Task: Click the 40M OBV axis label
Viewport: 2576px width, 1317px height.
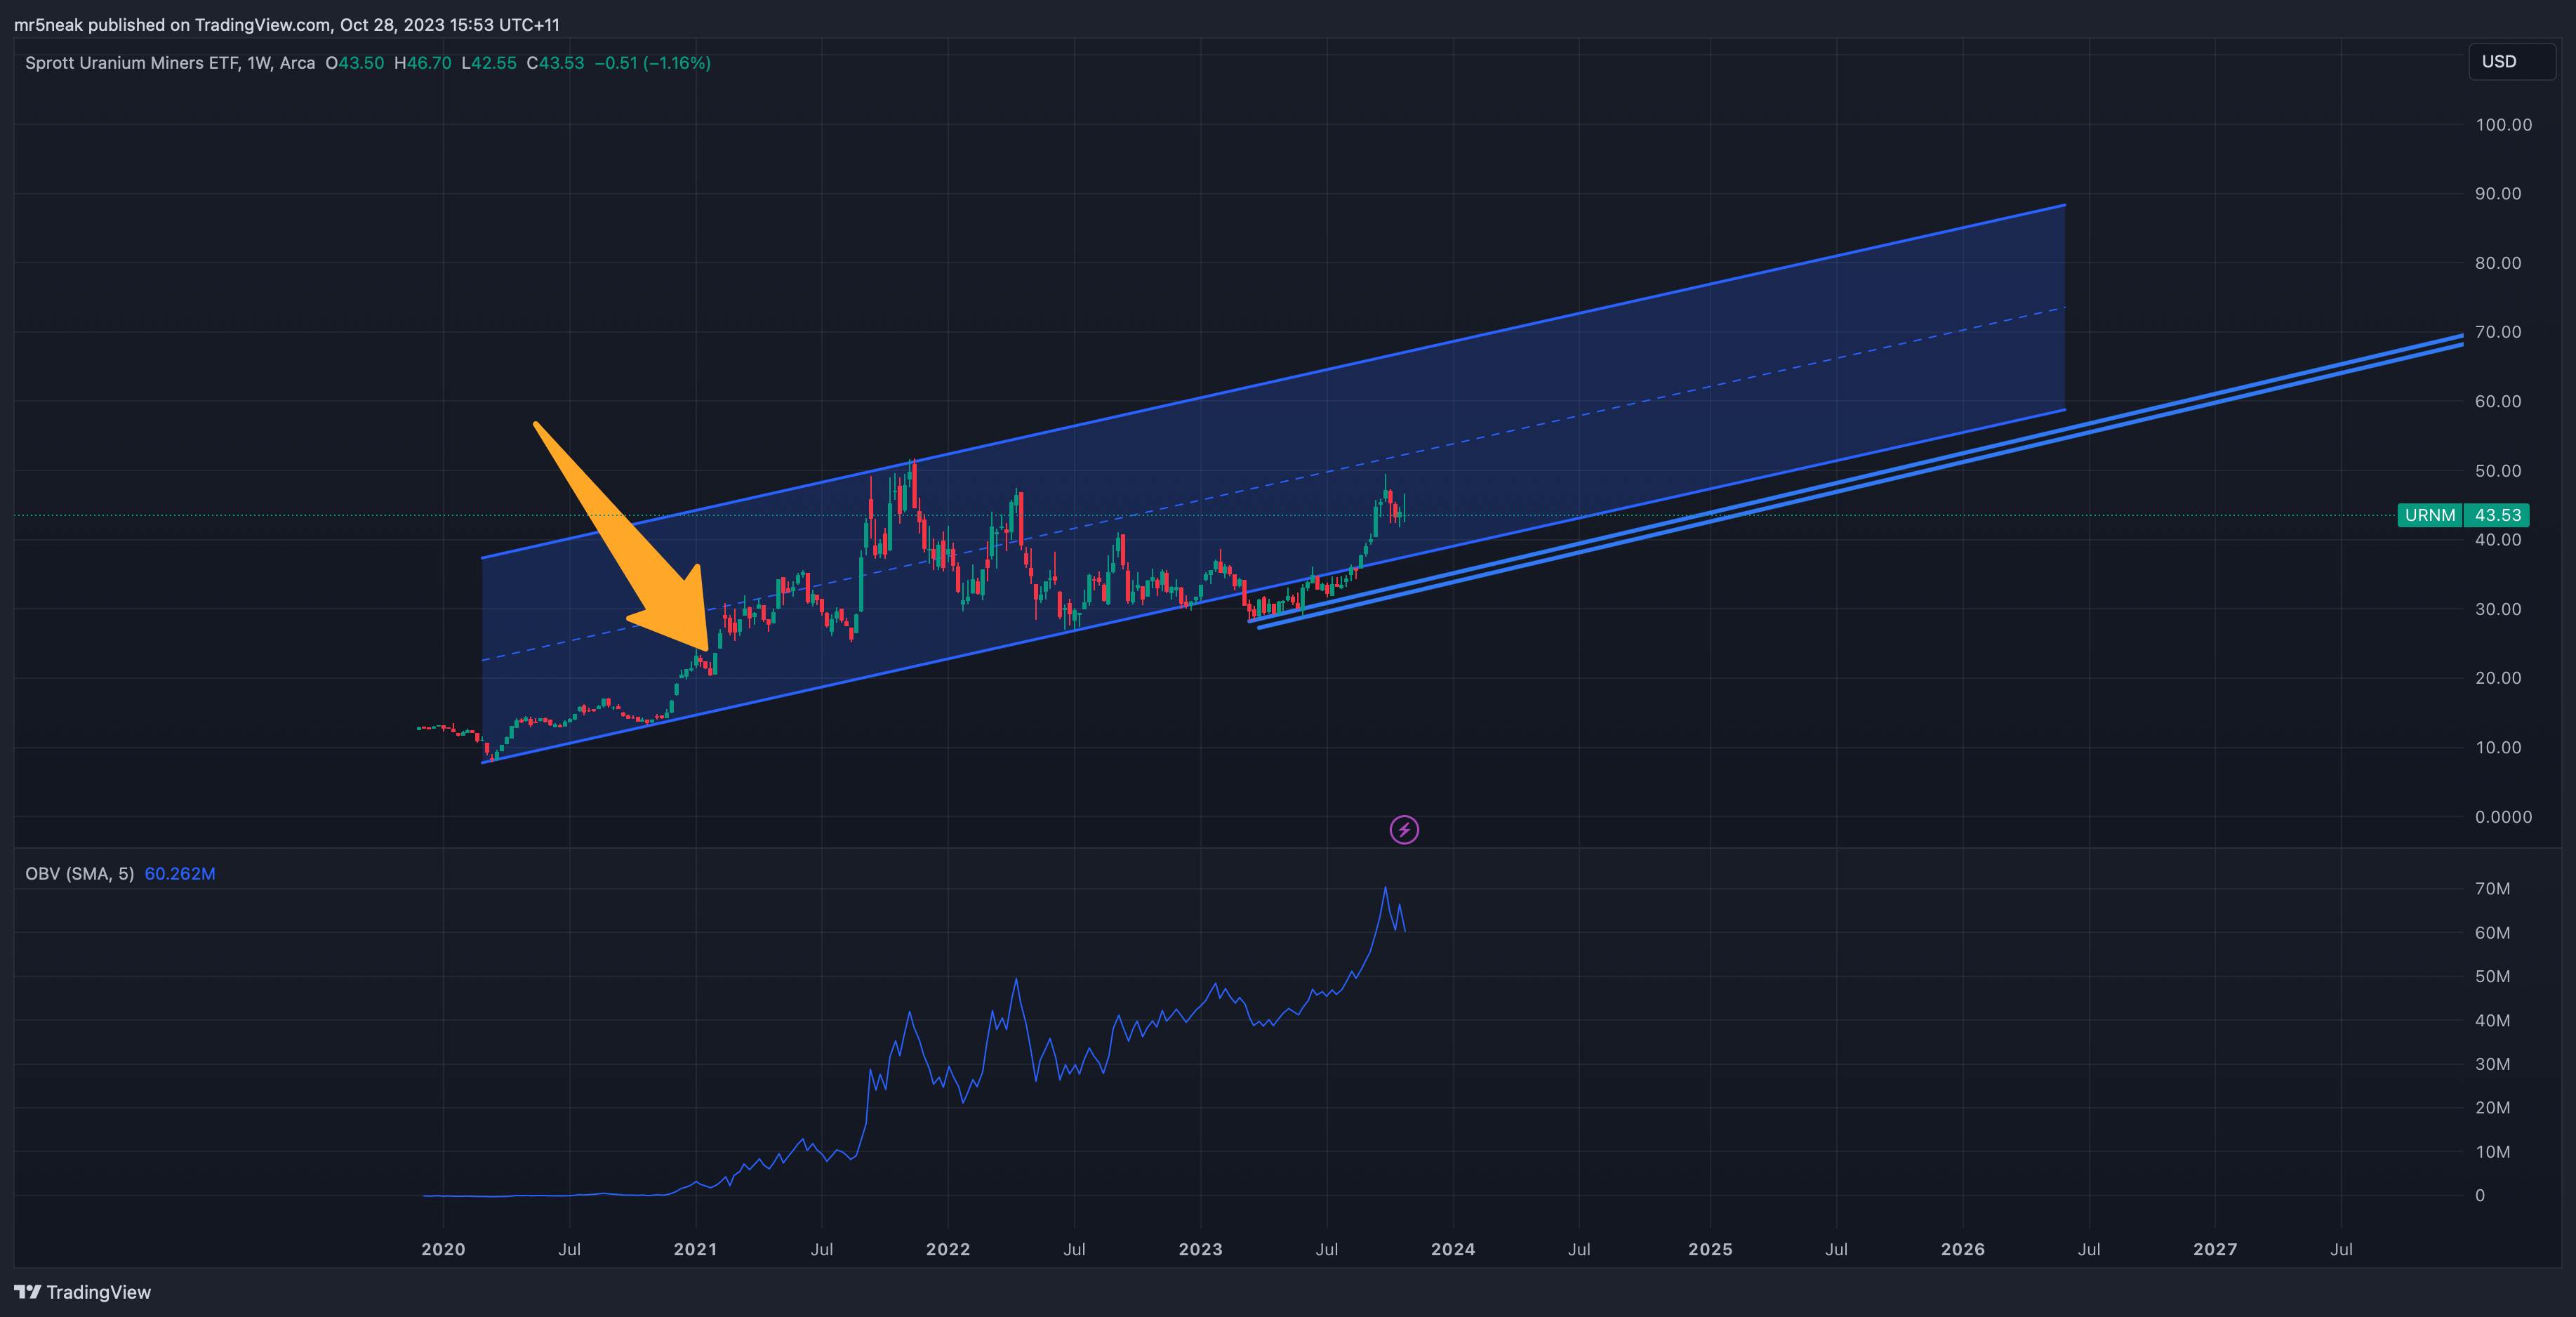Action: coord(2492,1020)
